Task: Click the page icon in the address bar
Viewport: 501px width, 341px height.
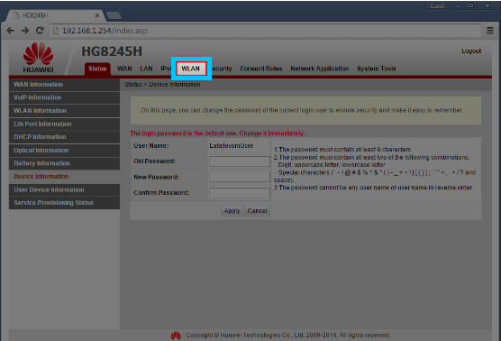Action: 56,31
